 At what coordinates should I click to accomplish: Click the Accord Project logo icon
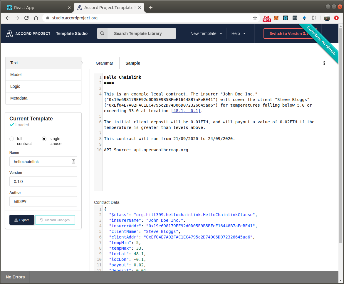click(x=9, y=33)
